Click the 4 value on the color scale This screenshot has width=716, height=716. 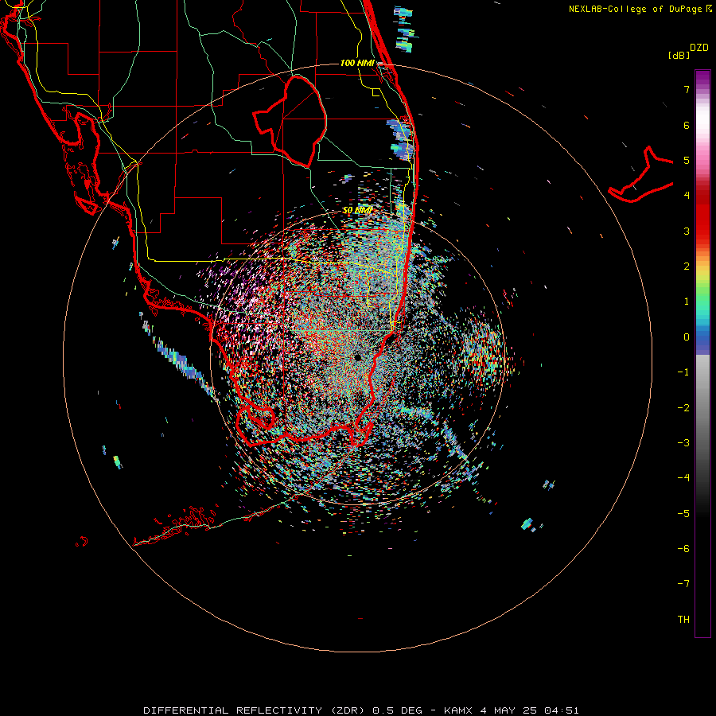(x=687, y=196)
